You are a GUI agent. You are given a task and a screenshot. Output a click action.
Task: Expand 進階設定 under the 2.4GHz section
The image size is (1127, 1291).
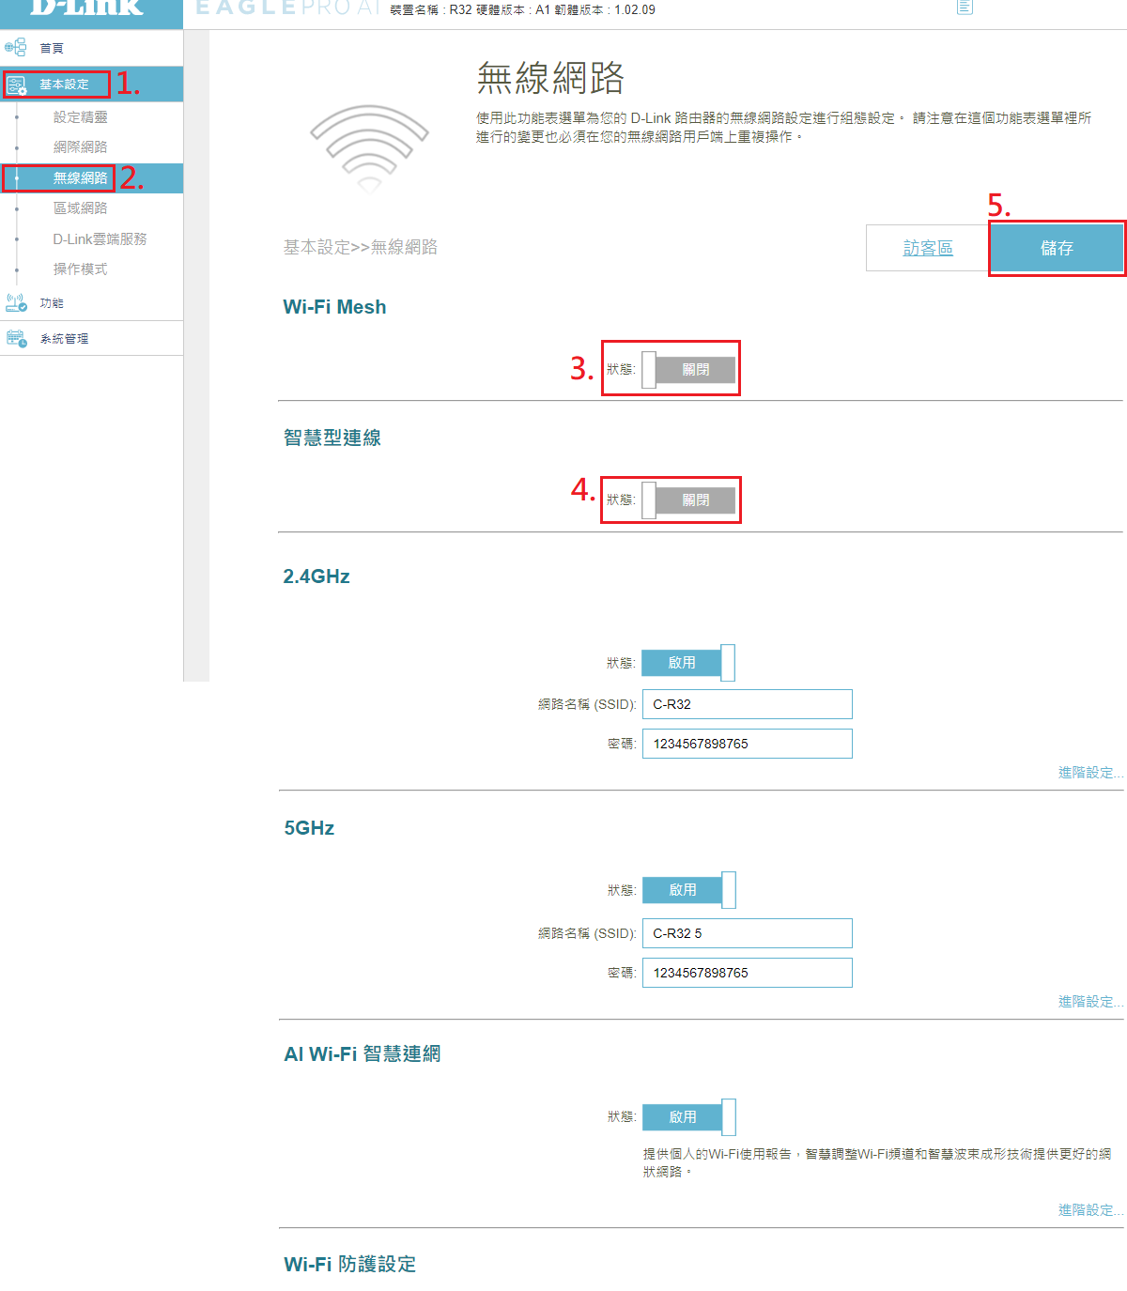click(1089, 773)
